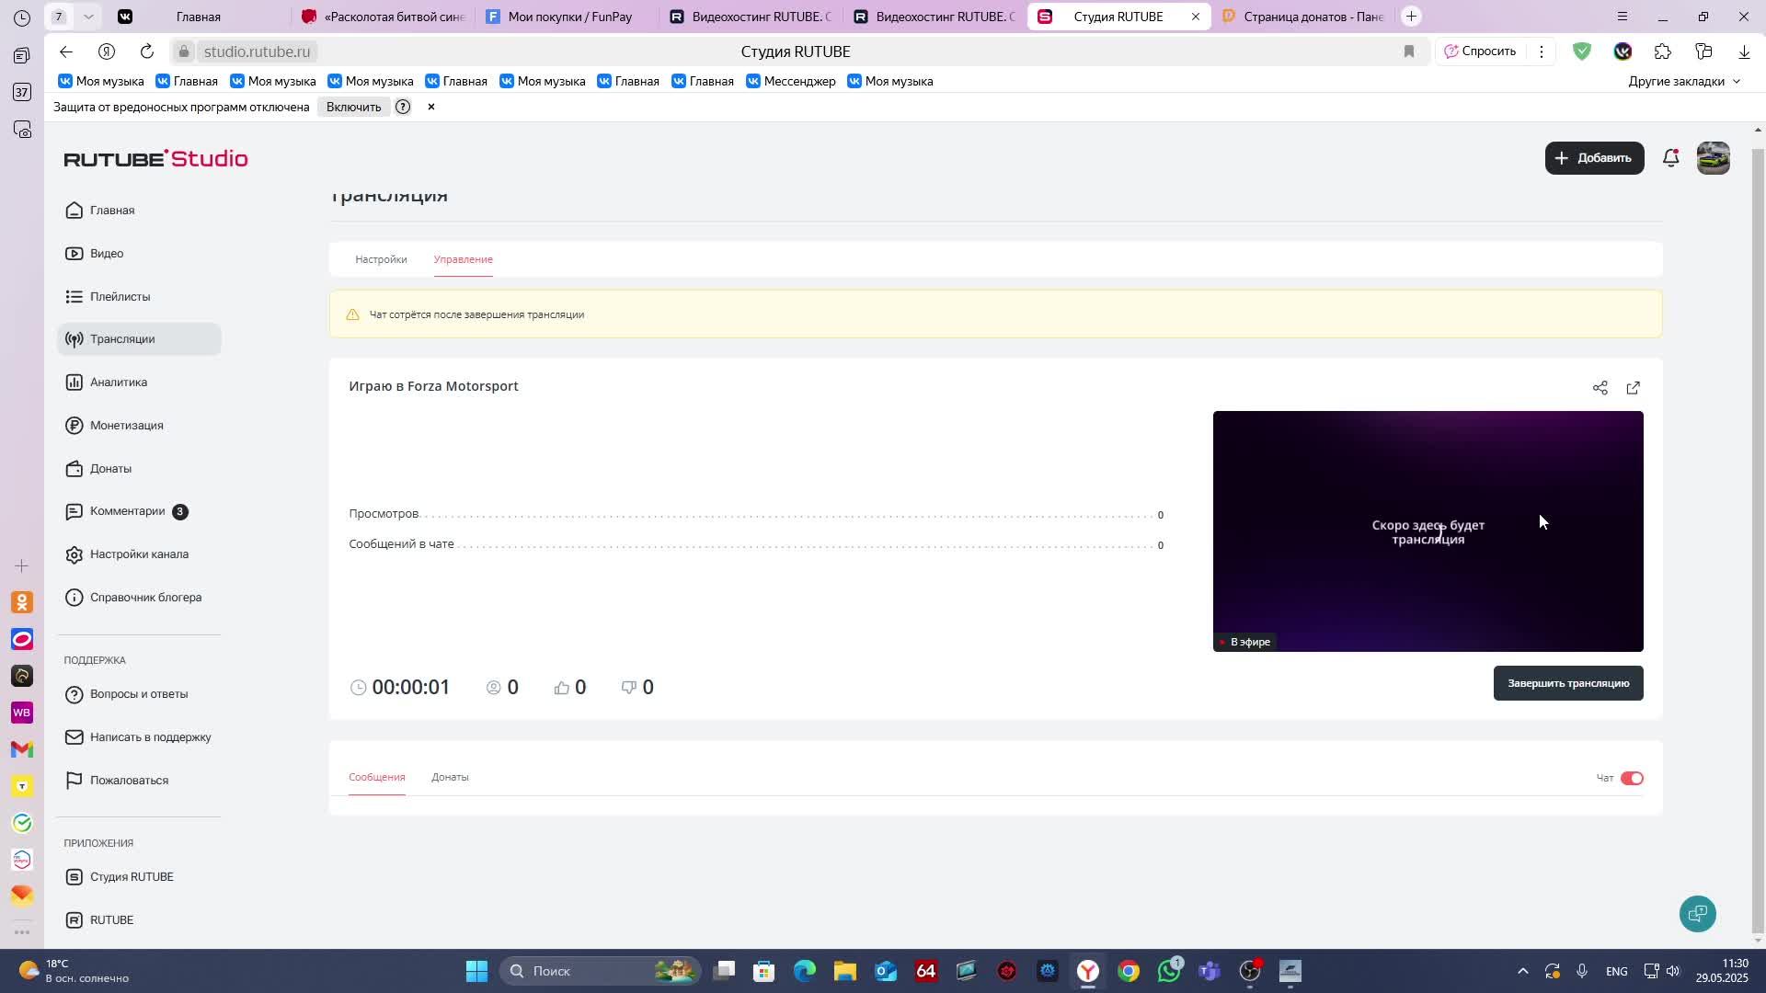The image size is (1766, 993).
Task: Open stream in new window icon
Action: pos(1633,388)
